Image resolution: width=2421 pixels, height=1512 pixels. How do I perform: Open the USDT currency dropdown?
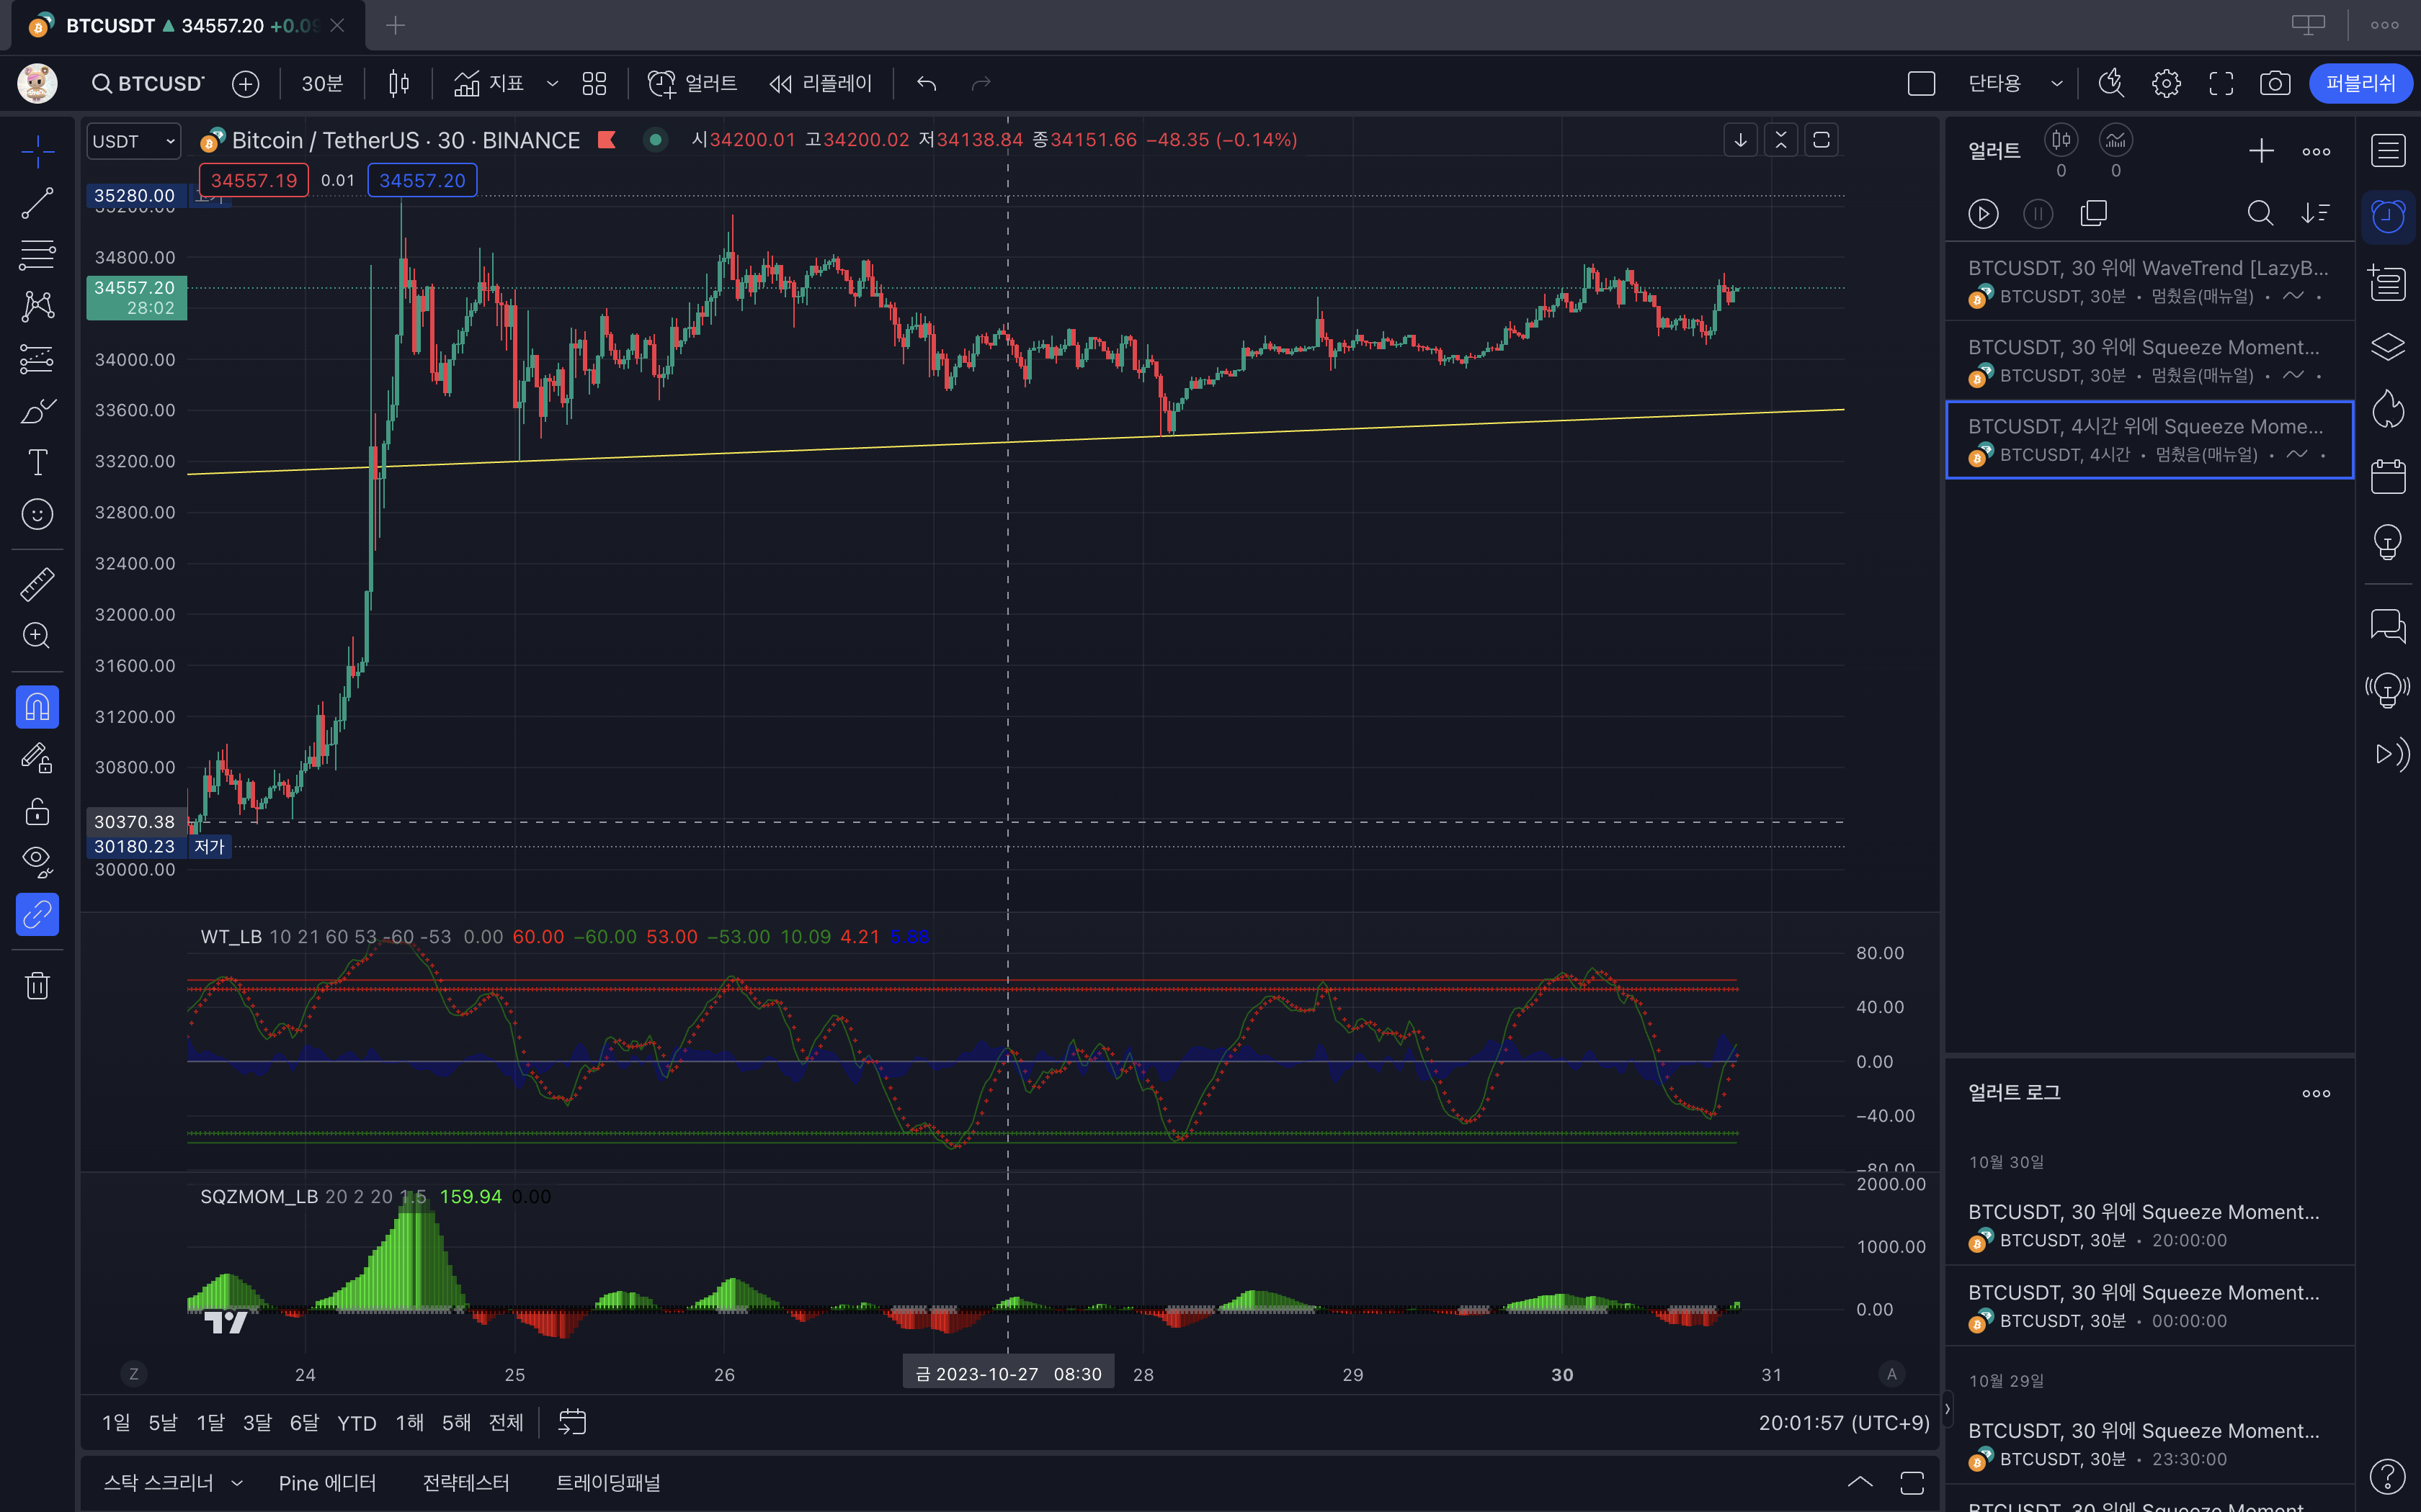(134, 141)
